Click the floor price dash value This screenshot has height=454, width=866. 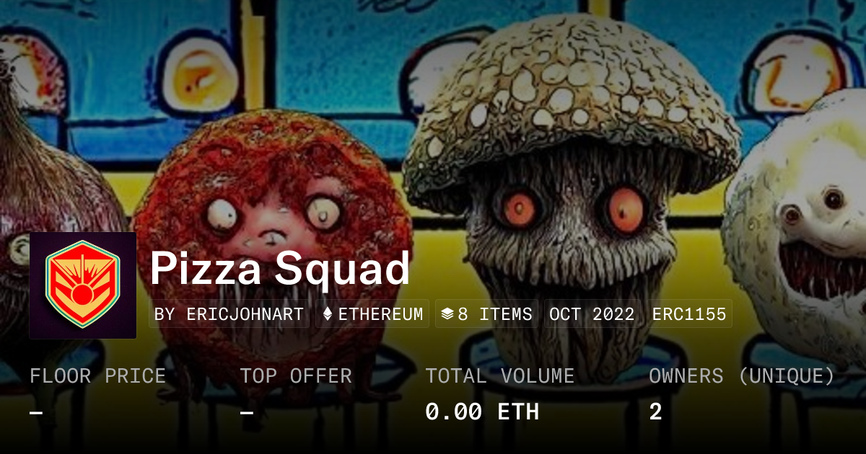36,412
